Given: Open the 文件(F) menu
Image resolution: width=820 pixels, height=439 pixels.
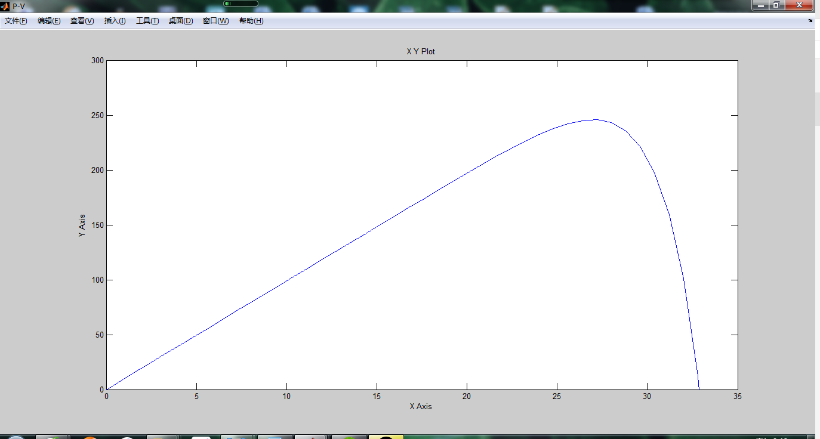Looking at the screenshot, I should (15, 20).
